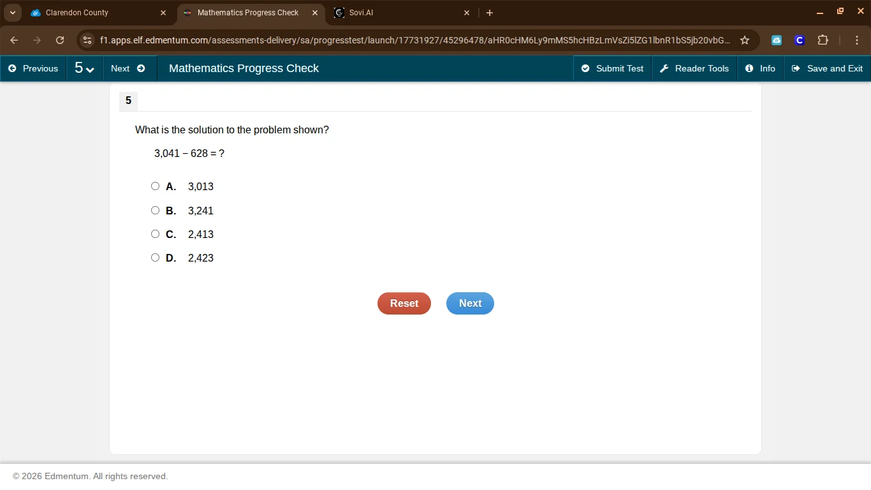Screen dimensions: 871x490
Task: Select answer choice C, 2,413
Action: [x=155, y=234]
